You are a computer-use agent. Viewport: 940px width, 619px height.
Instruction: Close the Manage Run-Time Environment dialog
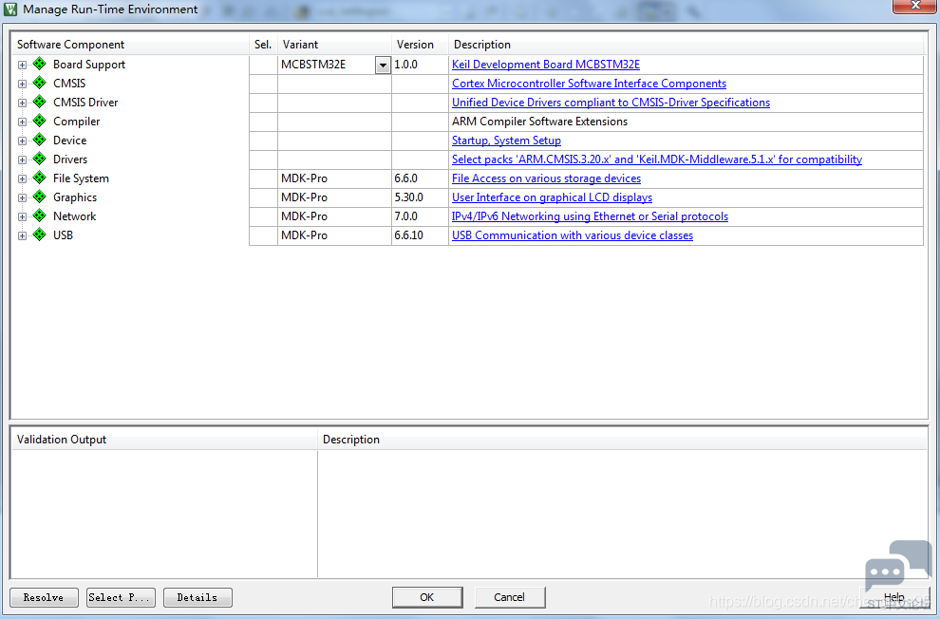(914, 6)
